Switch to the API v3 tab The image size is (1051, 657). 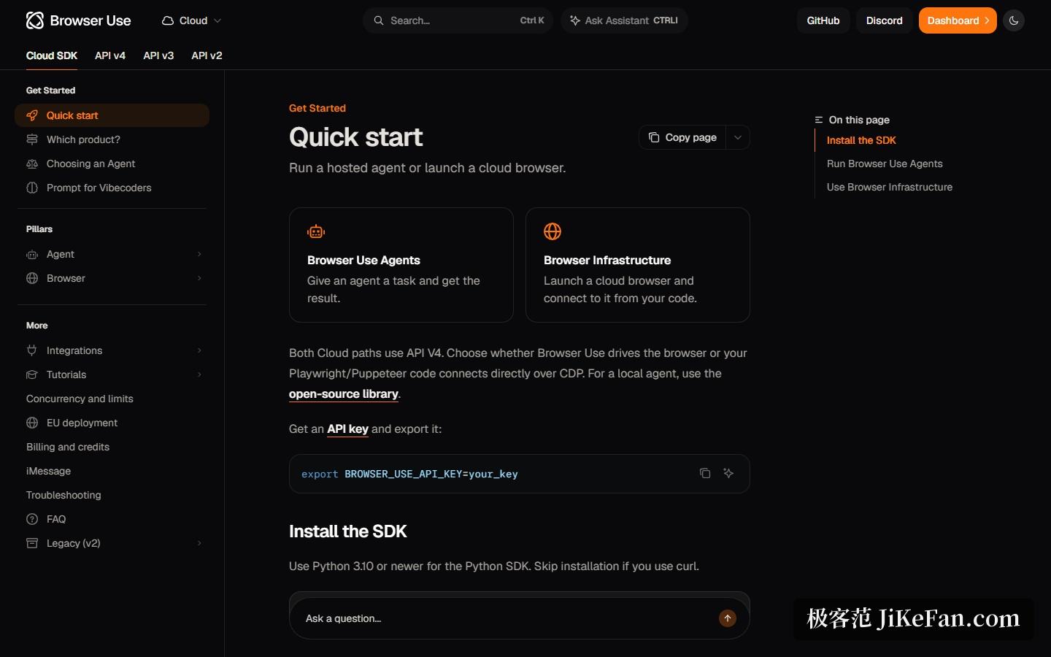click(158, 55)
